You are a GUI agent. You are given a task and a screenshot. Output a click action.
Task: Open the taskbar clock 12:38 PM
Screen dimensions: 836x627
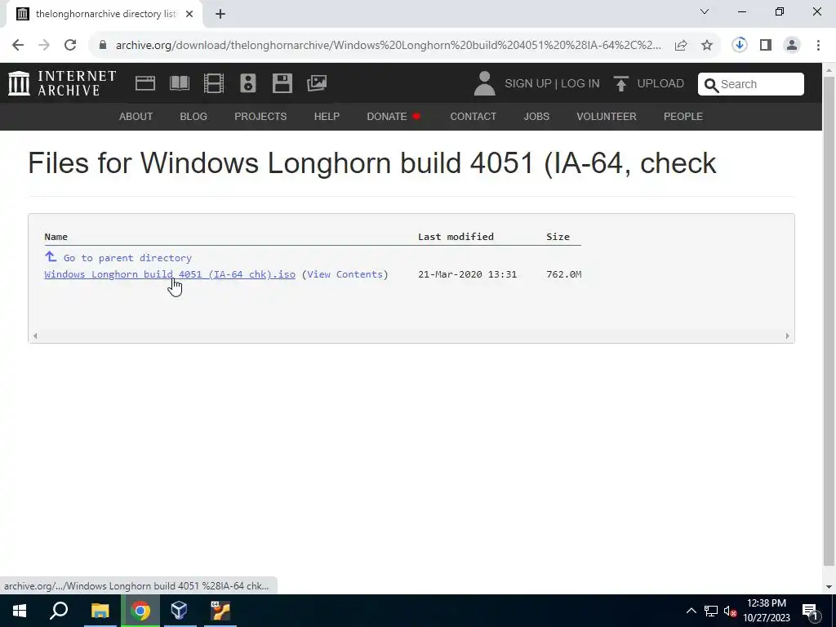click(767, 611)
